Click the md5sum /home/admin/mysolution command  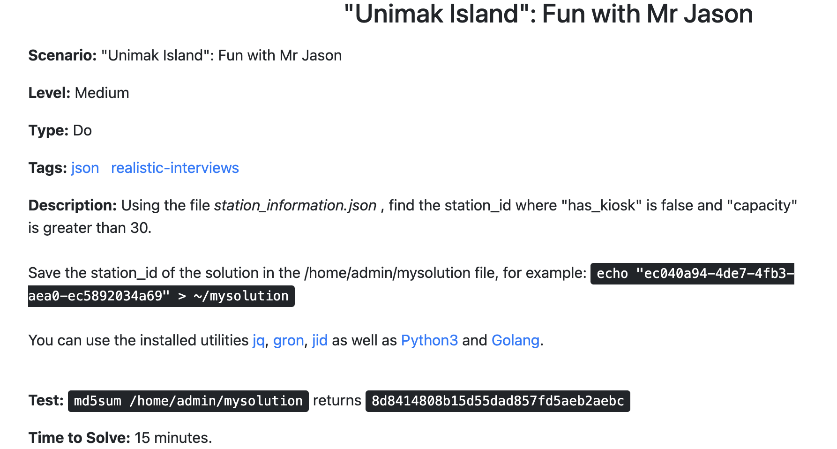pyautogui.click(x=188, y=401)
